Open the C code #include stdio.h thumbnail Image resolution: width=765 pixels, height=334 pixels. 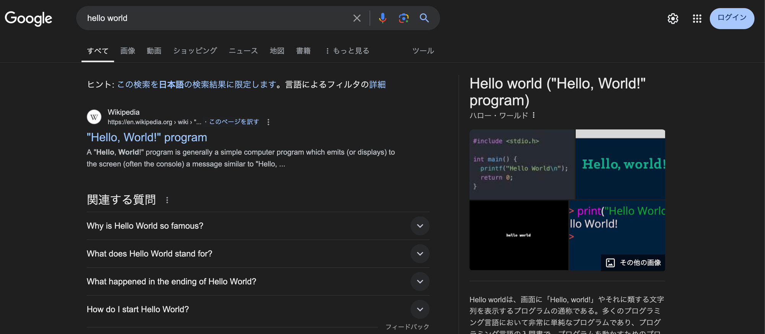point(522,164)
